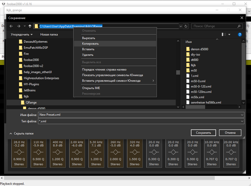Screen dimensions: 251x186
Task: Select Удалить in the context menu
Action: pos(115,55)
